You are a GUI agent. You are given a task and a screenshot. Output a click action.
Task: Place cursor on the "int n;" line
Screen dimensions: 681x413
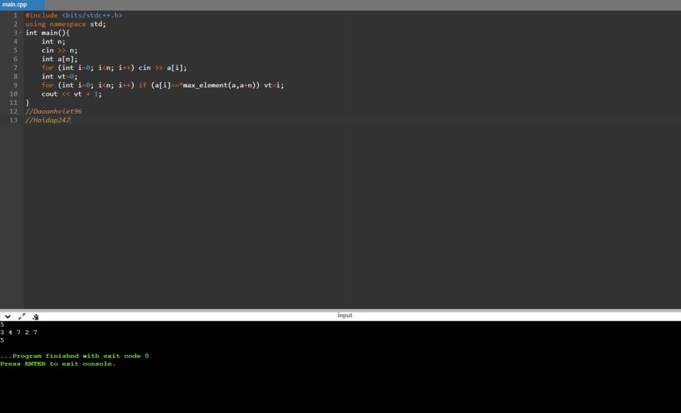point(53,41)
